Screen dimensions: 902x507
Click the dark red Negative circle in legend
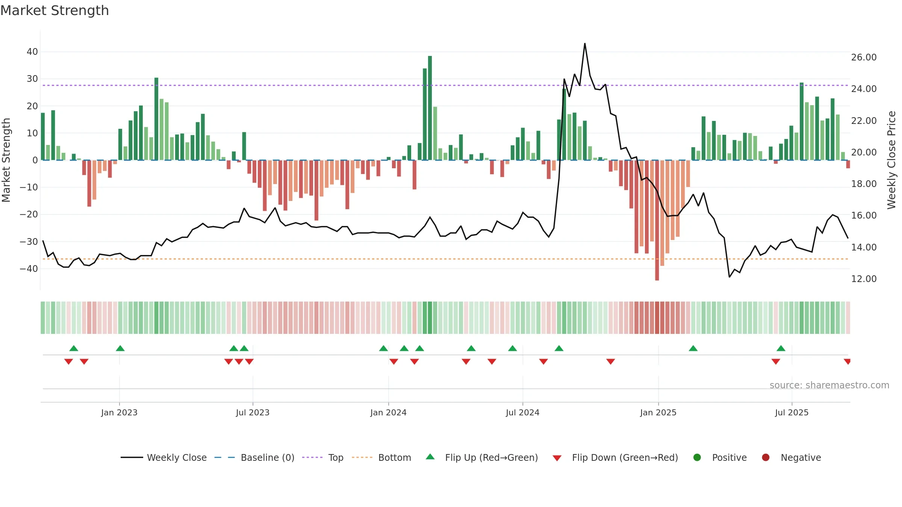point(766,457)
